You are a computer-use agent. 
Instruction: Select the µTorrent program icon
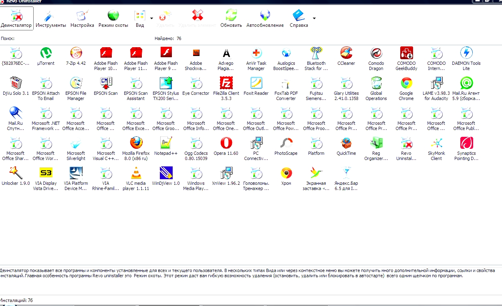click(46, 53)
